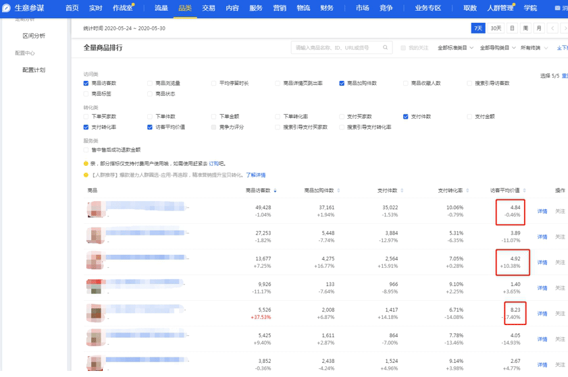The width and height of the screenshot is (568, 377).
Task: Enable the 商品浏览量 checkbox
Action: [x=150, y=84]
